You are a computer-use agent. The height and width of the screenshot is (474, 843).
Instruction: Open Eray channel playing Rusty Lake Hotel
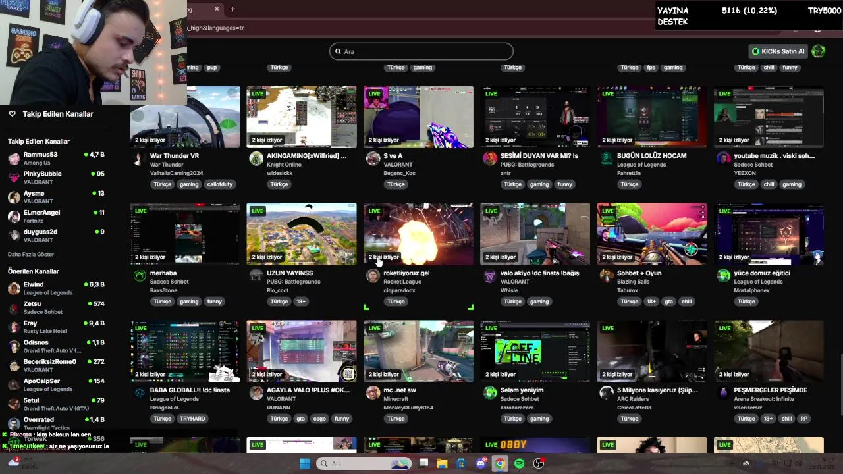56,327
